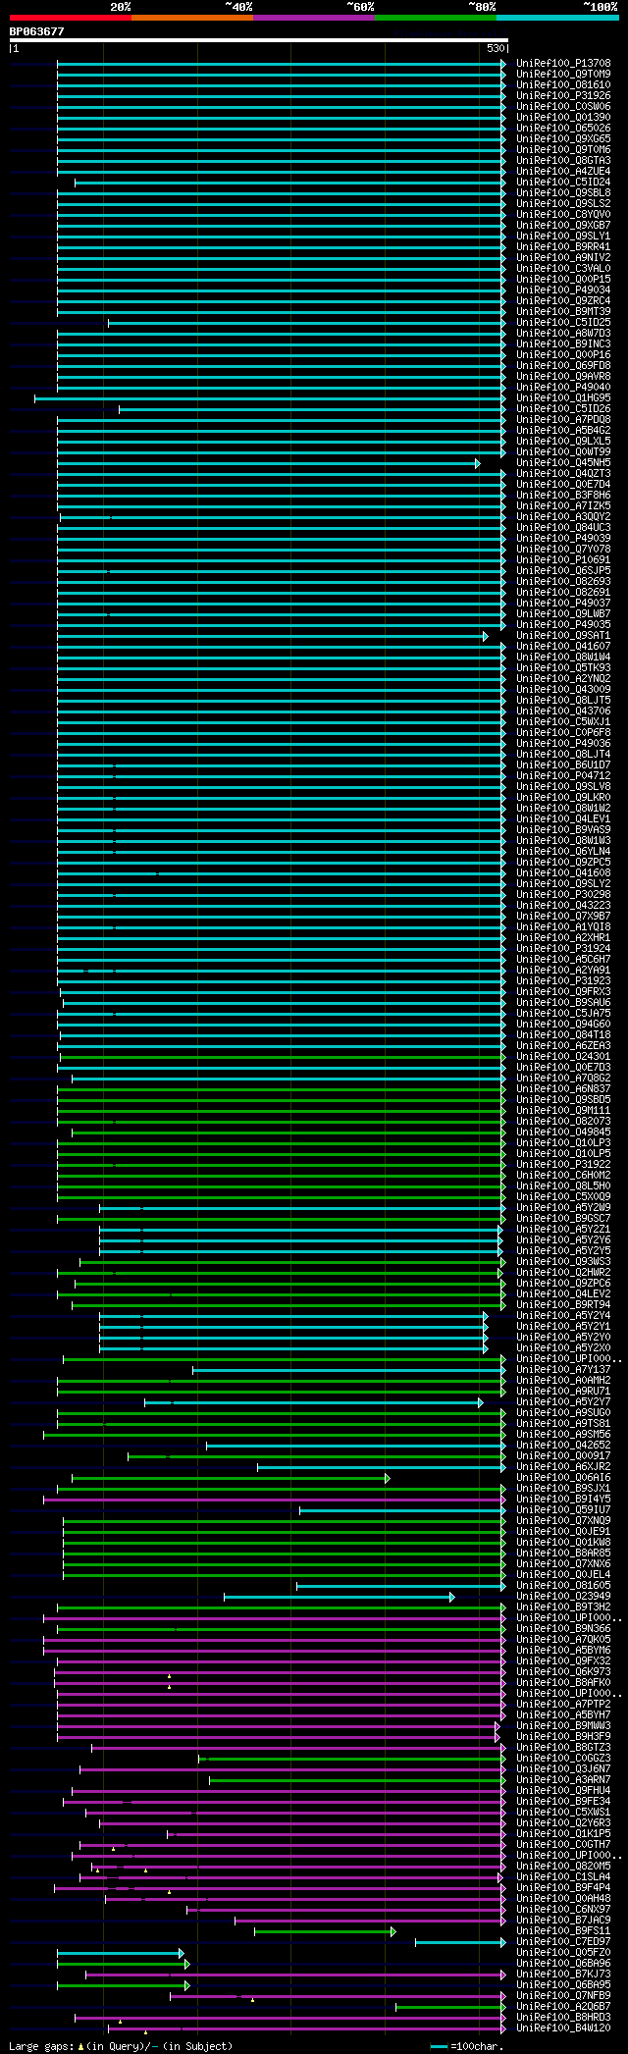The height and width of the screenshot is (2054, 628).
Task: Click the UniRef100_B9FS11 entry
Action: 563,1931
